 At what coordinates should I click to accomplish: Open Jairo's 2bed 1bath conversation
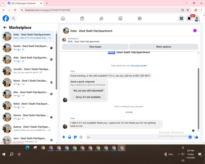pyautogui.click(x=27, y=140)
